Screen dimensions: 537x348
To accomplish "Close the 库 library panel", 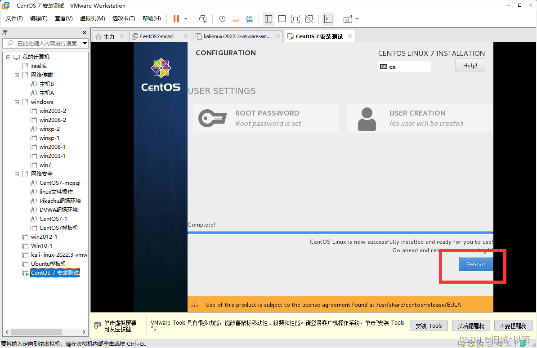I will tap(85, 32).
